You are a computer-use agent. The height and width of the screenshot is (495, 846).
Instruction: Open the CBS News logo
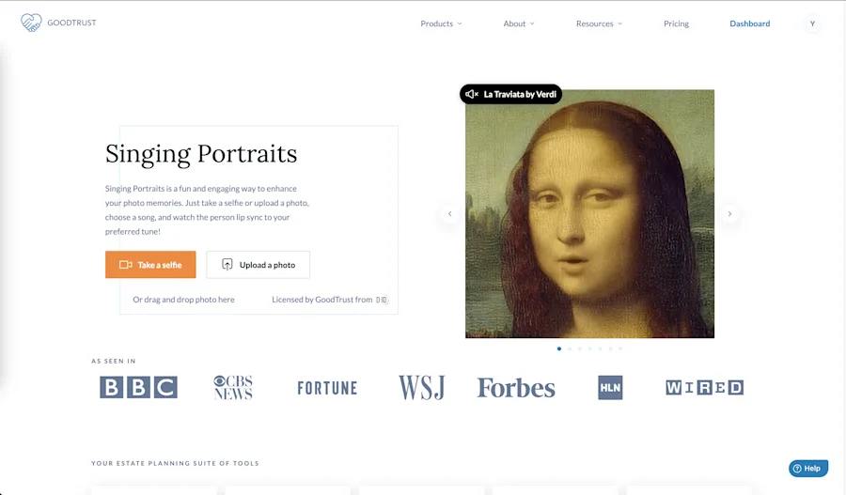pos(233,387)
